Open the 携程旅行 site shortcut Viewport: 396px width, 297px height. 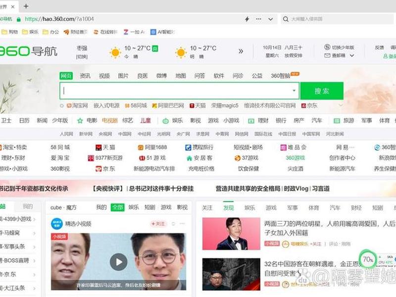[199, 147]
